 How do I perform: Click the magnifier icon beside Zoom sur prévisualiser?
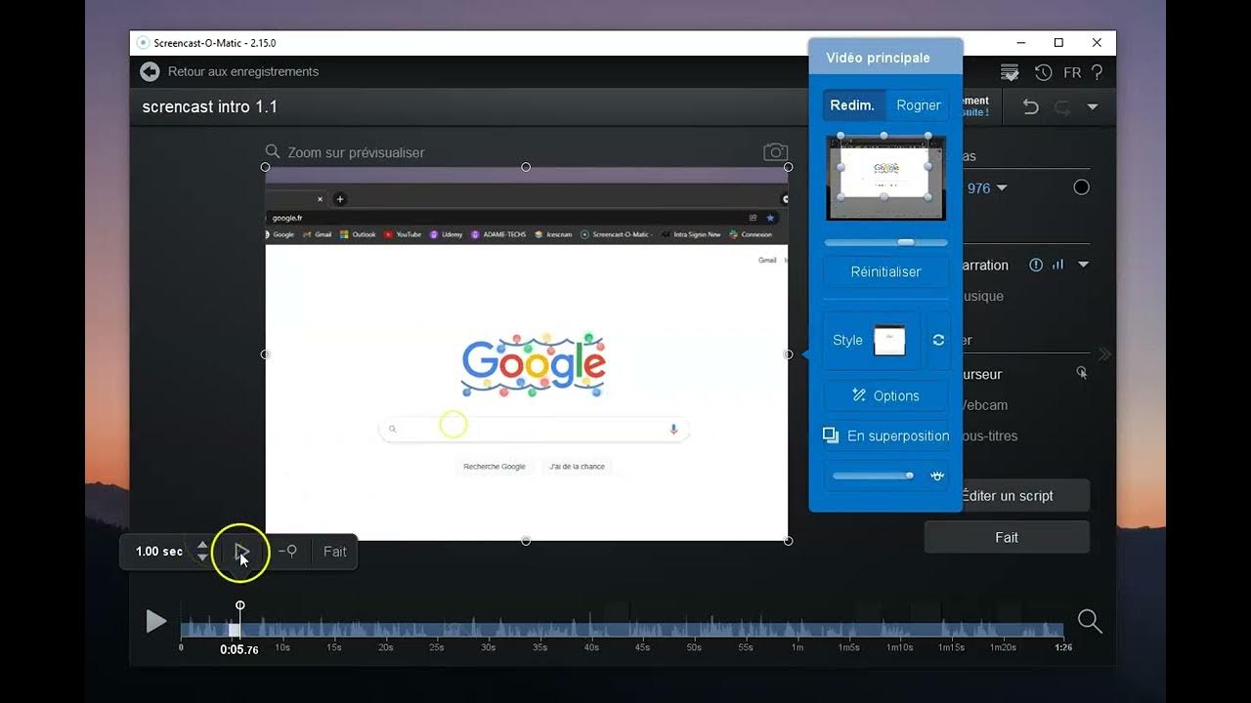coord(273,151)
